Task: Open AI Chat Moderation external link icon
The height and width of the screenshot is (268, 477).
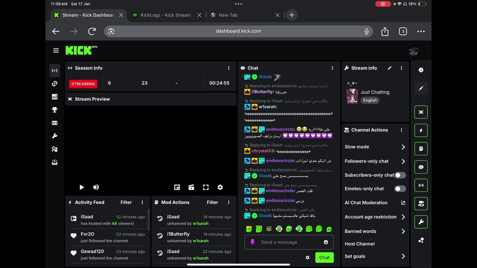Action: click(403, 203)
